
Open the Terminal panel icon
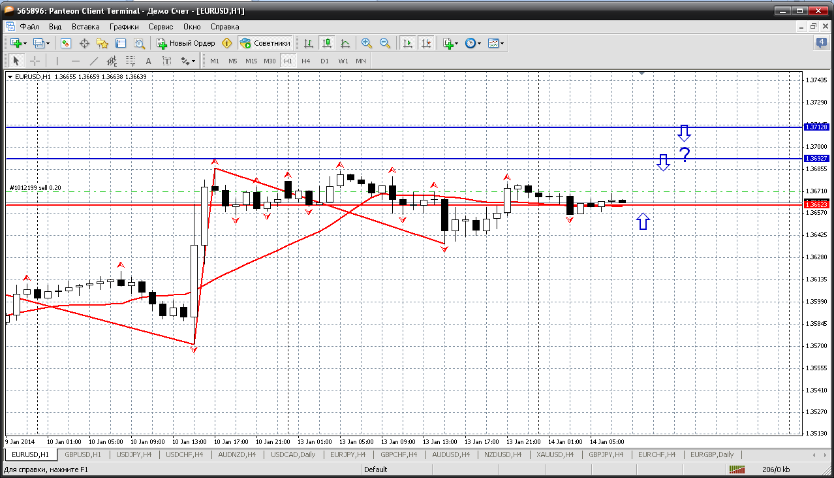point(121,43)
